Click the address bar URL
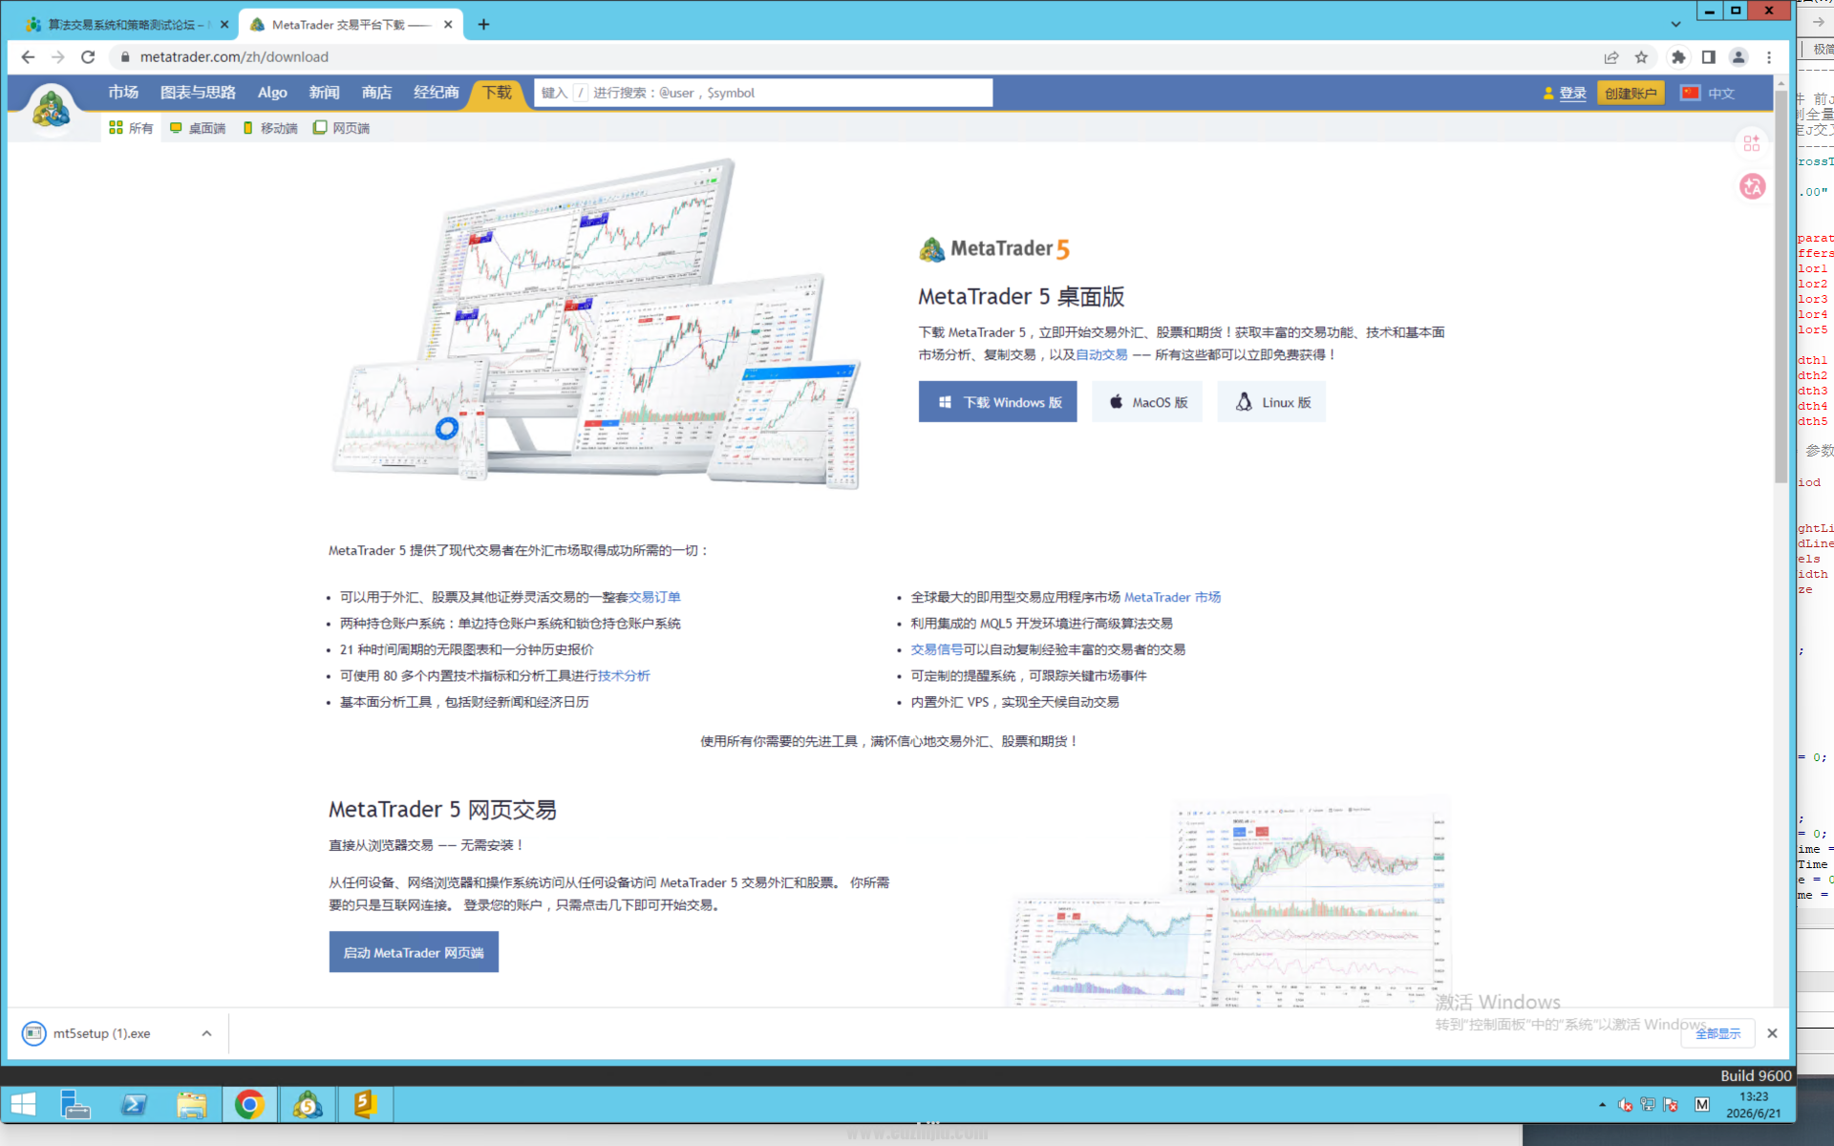This screenshot has height=1146, width=1834. point(234,57)
